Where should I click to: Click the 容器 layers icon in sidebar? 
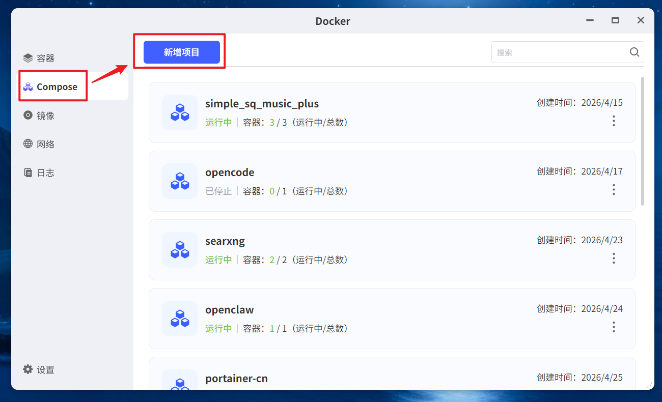point(28,58)
